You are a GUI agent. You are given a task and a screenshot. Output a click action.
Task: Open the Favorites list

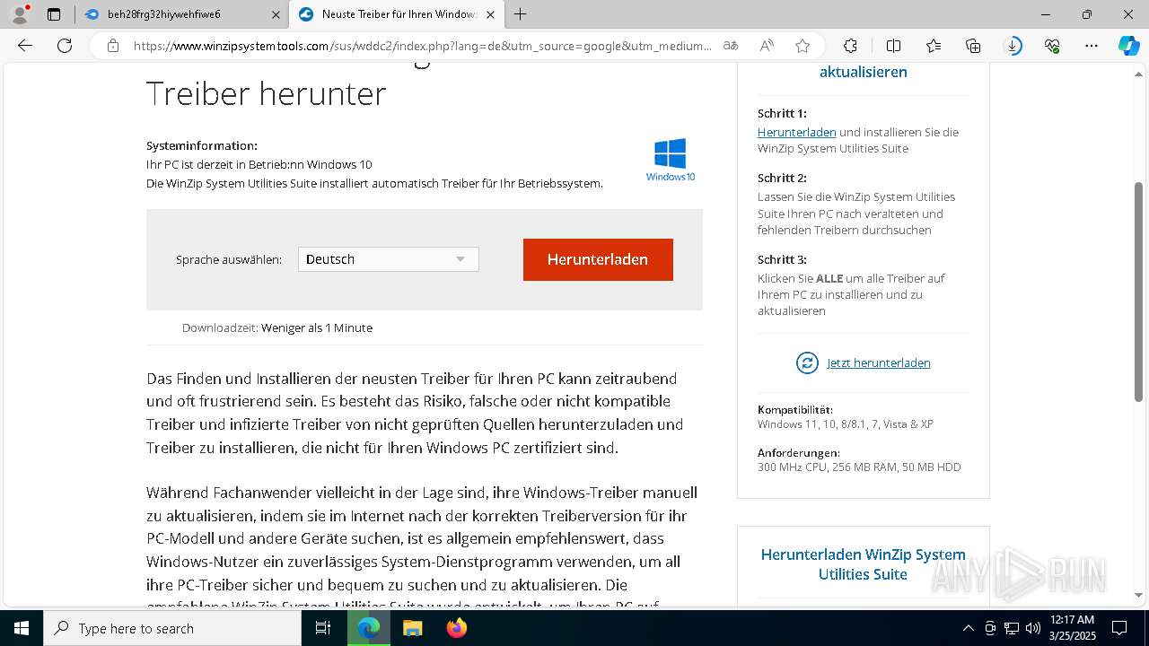click(934, 46)
